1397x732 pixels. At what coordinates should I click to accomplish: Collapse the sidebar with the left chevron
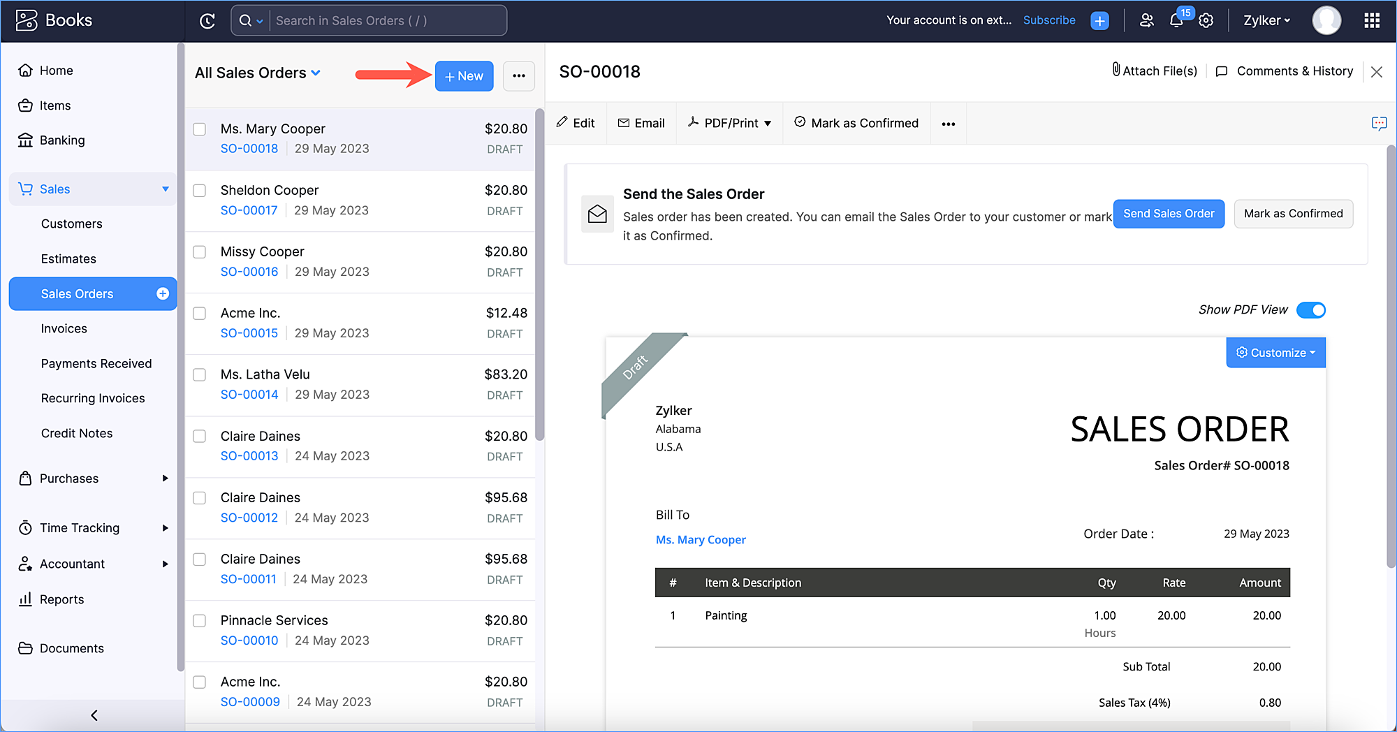[x=94, y=715]
